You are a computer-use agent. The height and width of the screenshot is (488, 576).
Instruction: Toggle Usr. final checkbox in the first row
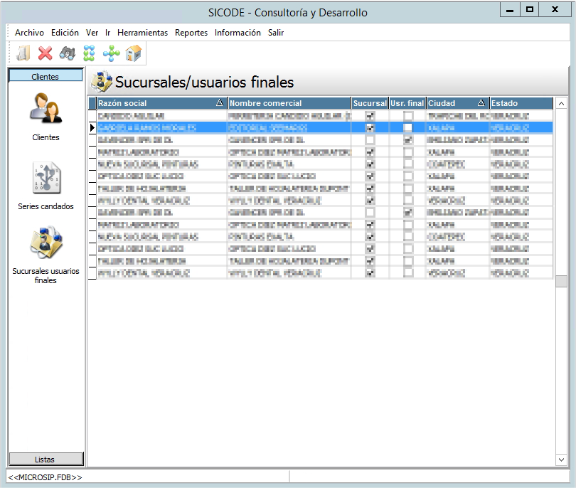408,116
